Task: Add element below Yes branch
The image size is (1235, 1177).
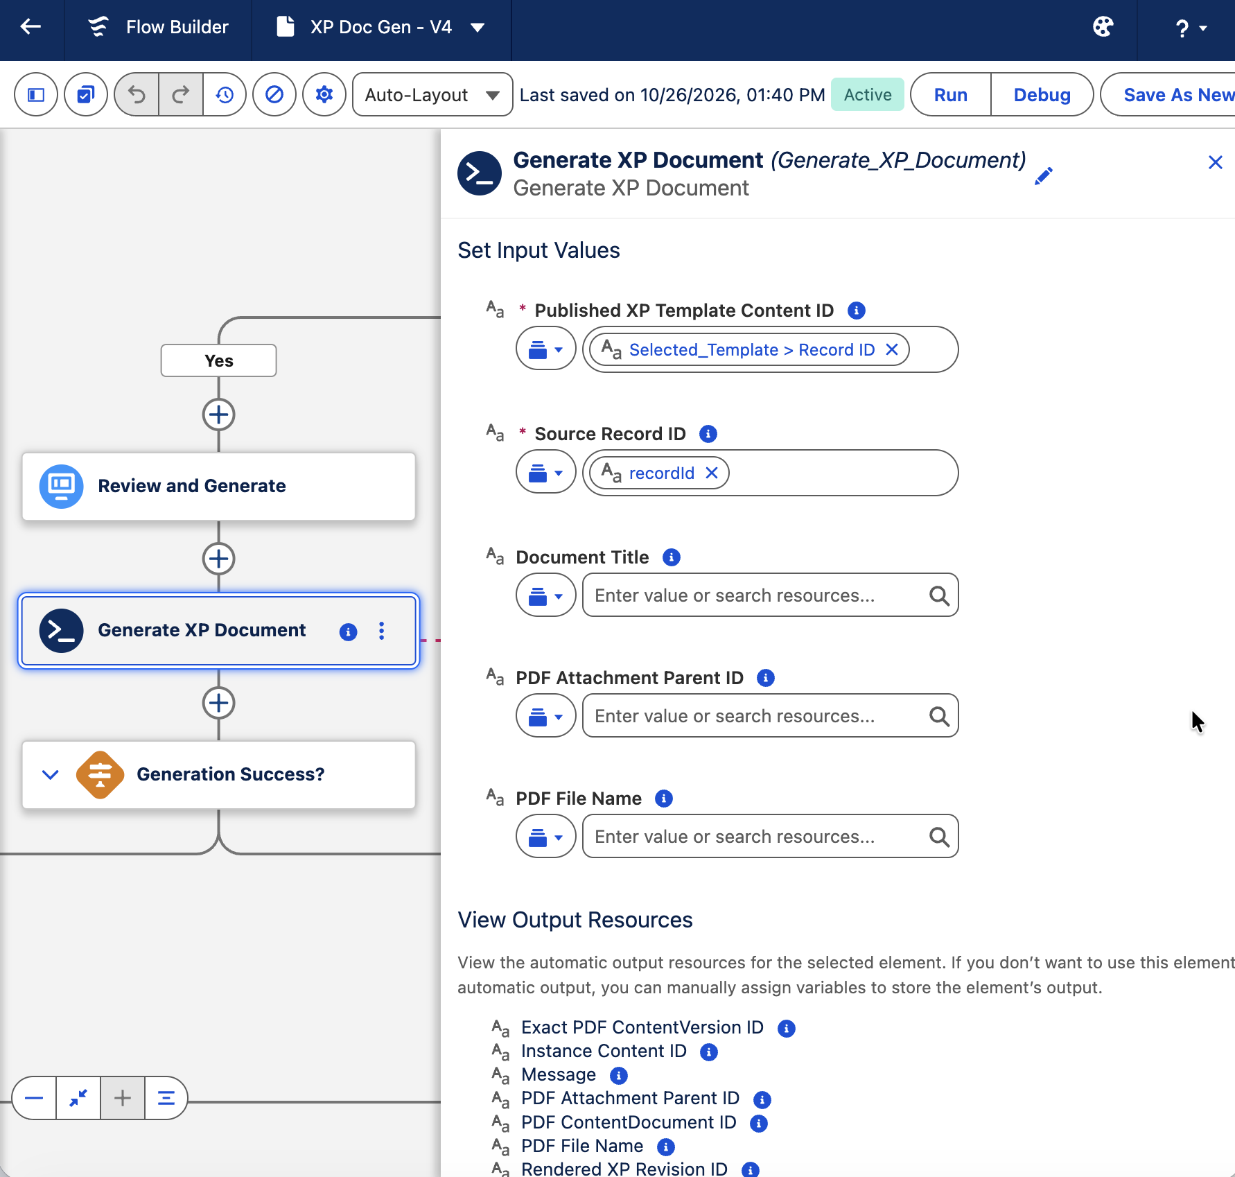Action: click(218, 415)
